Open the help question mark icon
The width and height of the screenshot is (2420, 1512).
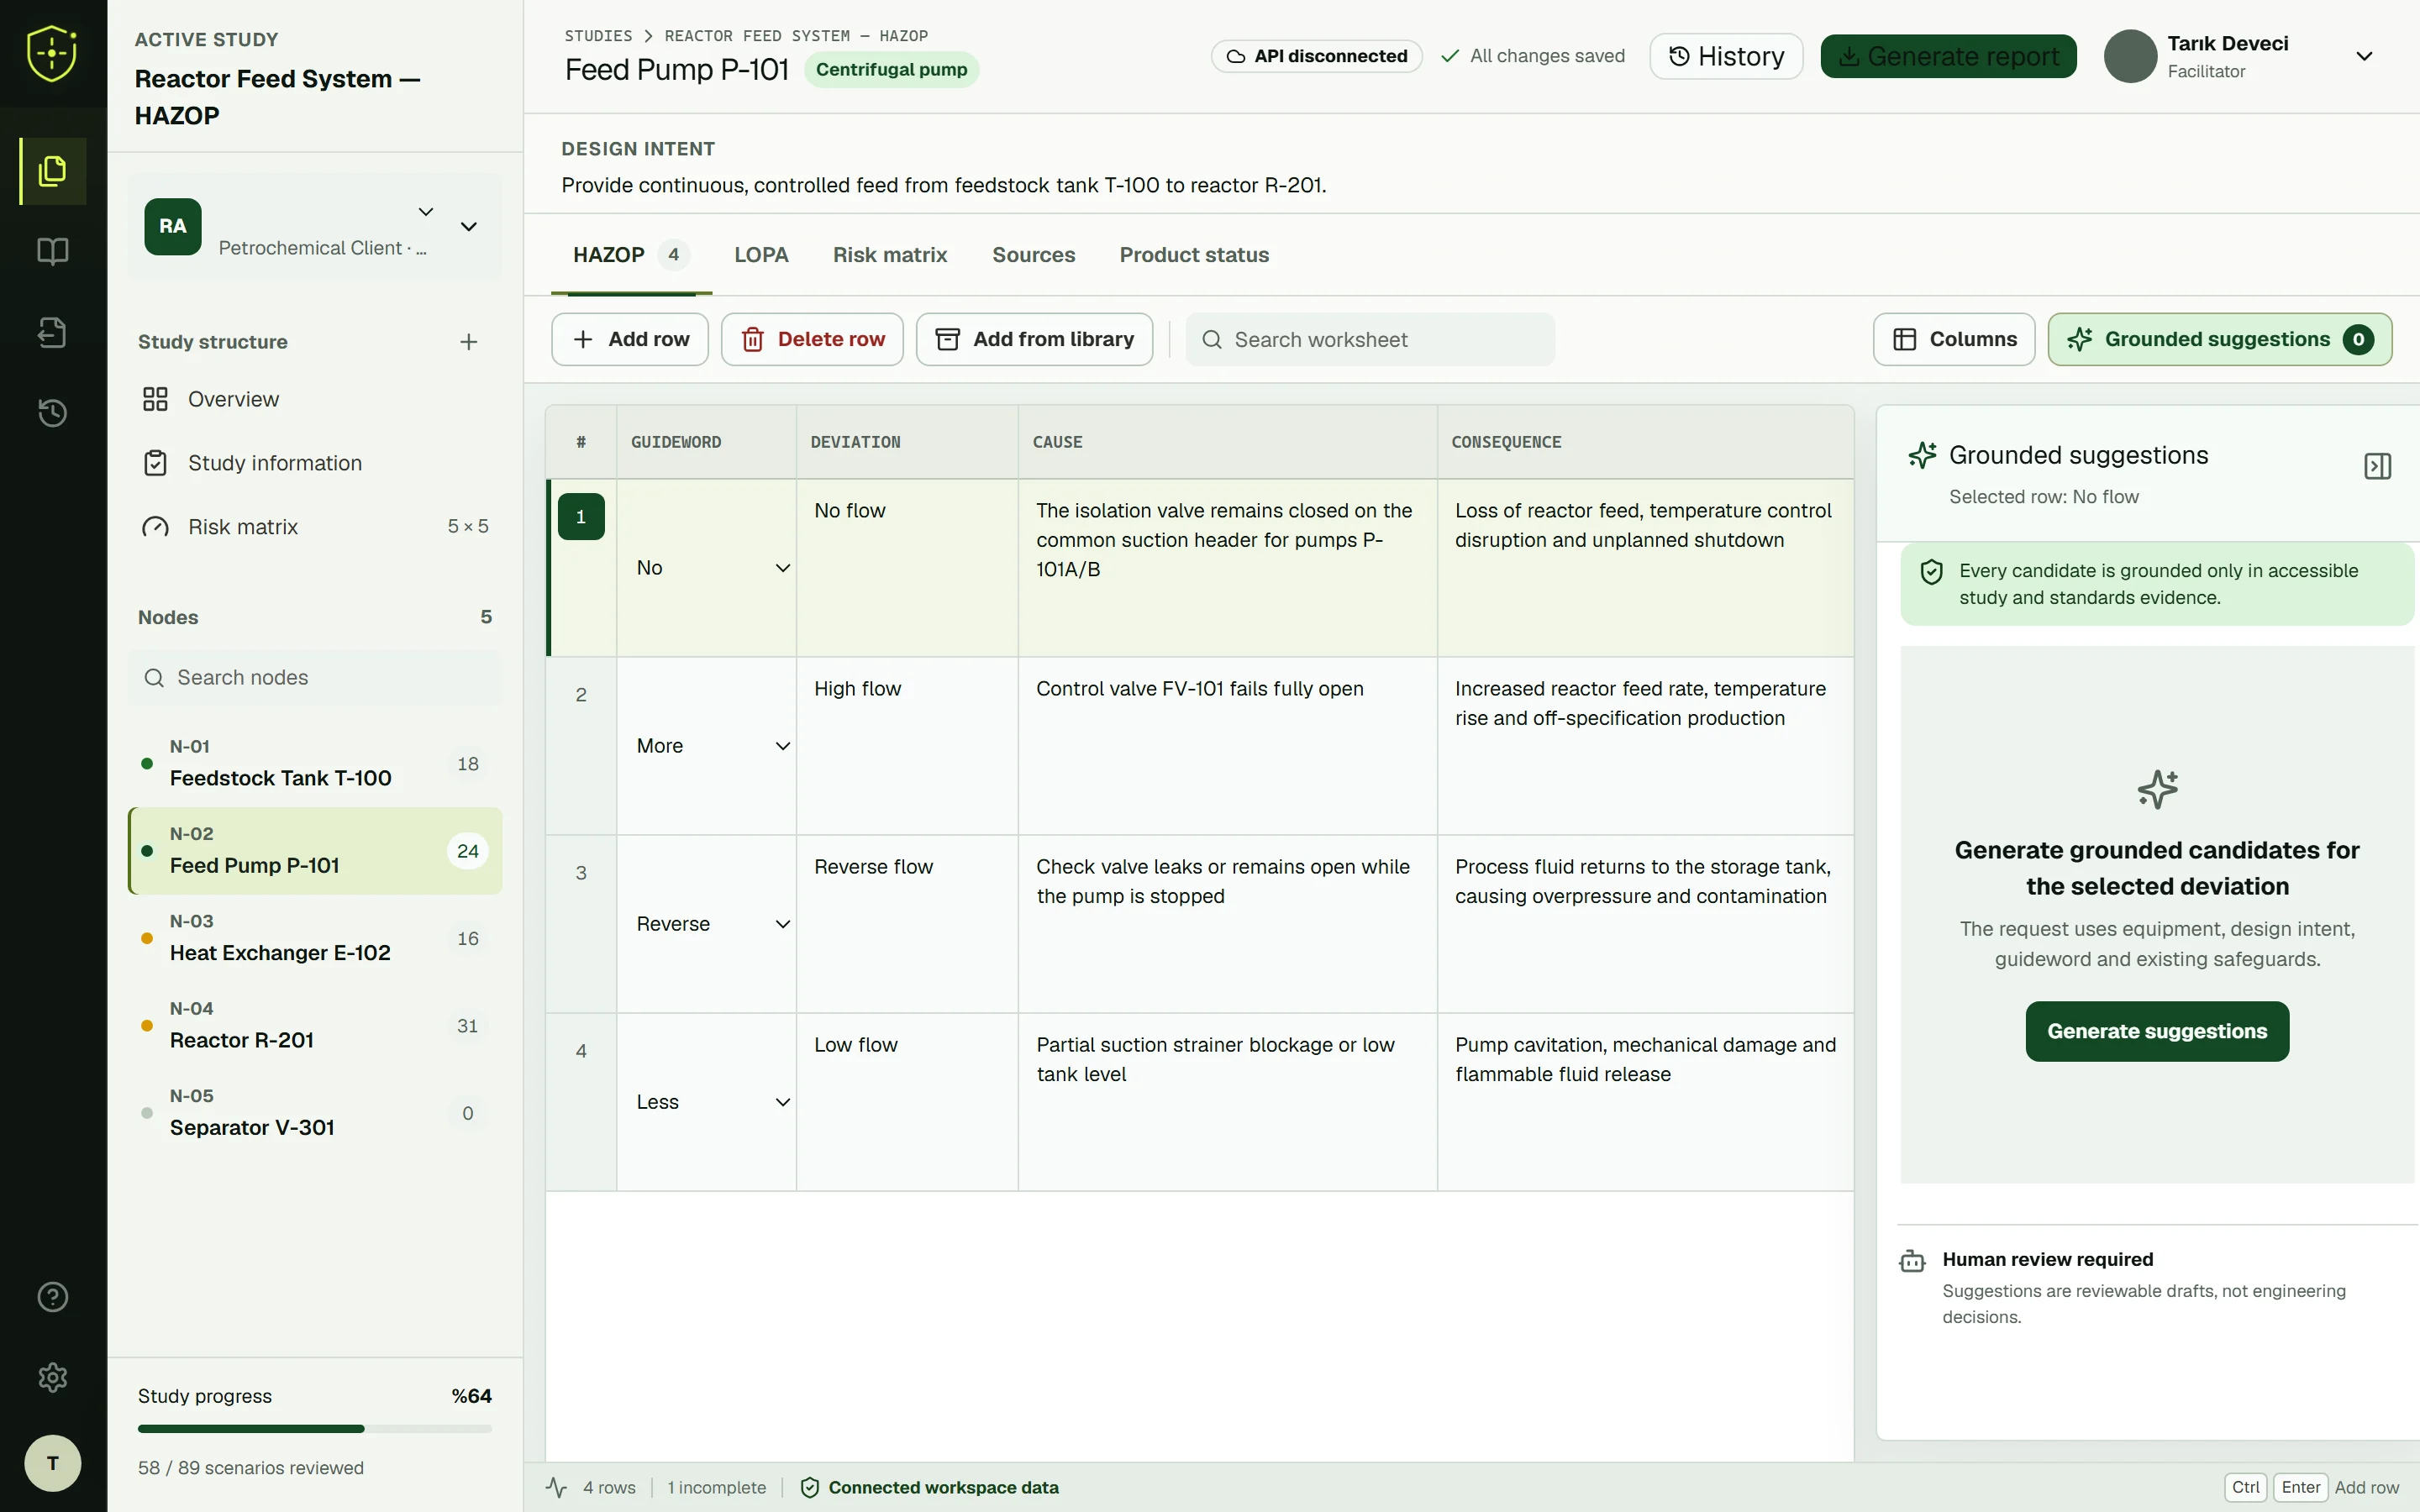(x=53, y=1297)
